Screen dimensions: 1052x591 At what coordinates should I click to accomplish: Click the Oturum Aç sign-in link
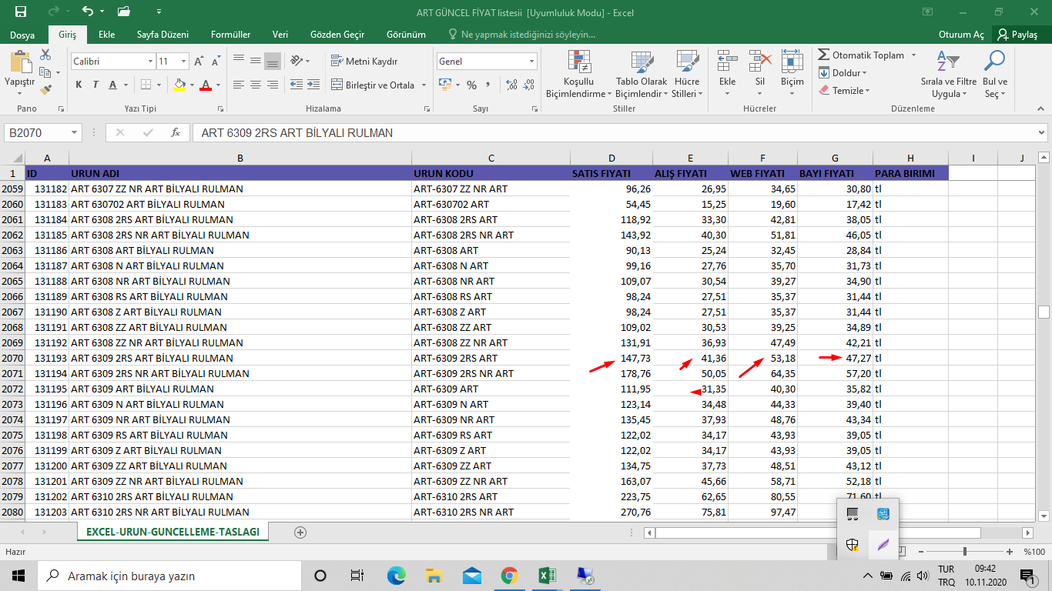(x=961, y=35)
